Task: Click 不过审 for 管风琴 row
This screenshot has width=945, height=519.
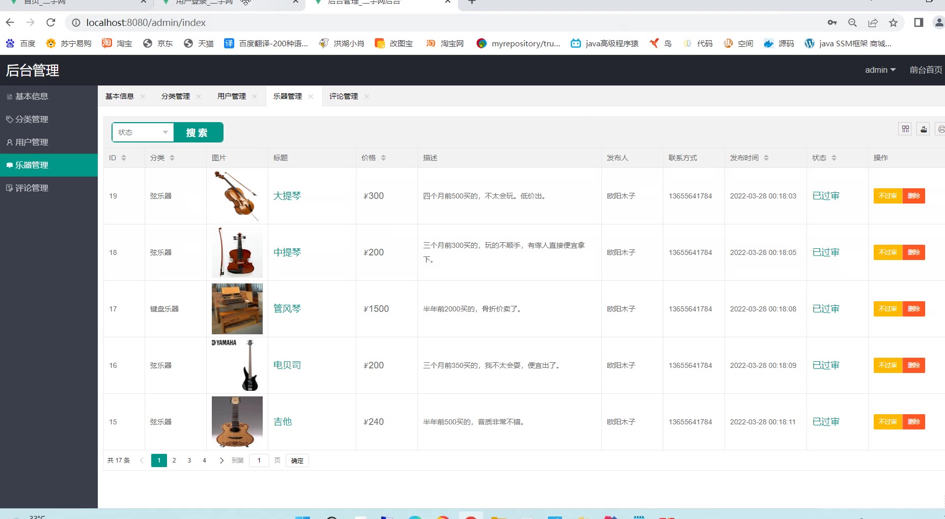Action: (888, 309)
